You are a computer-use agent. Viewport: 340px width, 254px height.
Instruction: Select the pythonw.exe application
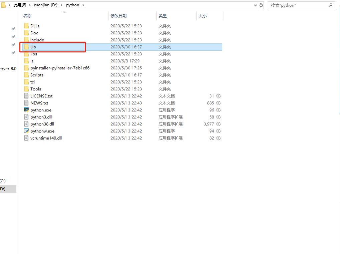coord(42,131)
